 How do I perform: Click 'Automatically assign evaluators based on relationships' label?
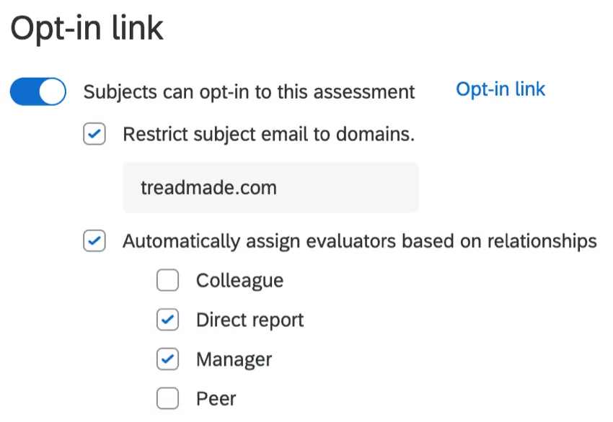click(361, 241)
